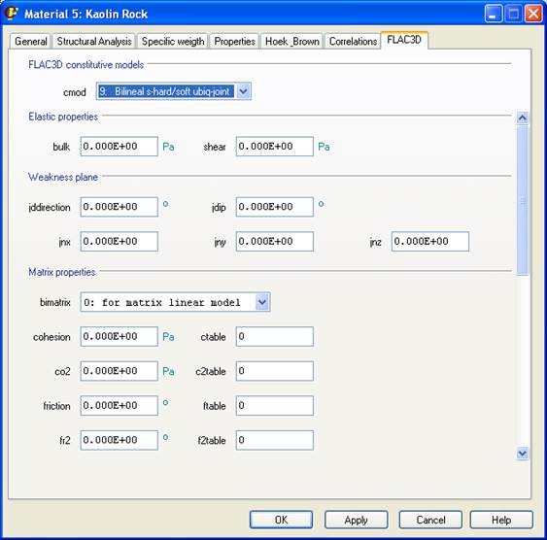
Task: Click the ctable input field
Action: pos(275,336)
